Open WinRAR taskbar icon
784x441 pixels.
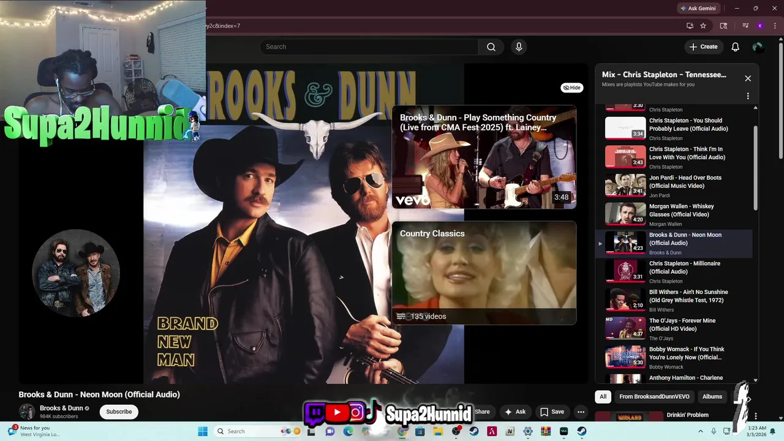[x=546, y=431]
